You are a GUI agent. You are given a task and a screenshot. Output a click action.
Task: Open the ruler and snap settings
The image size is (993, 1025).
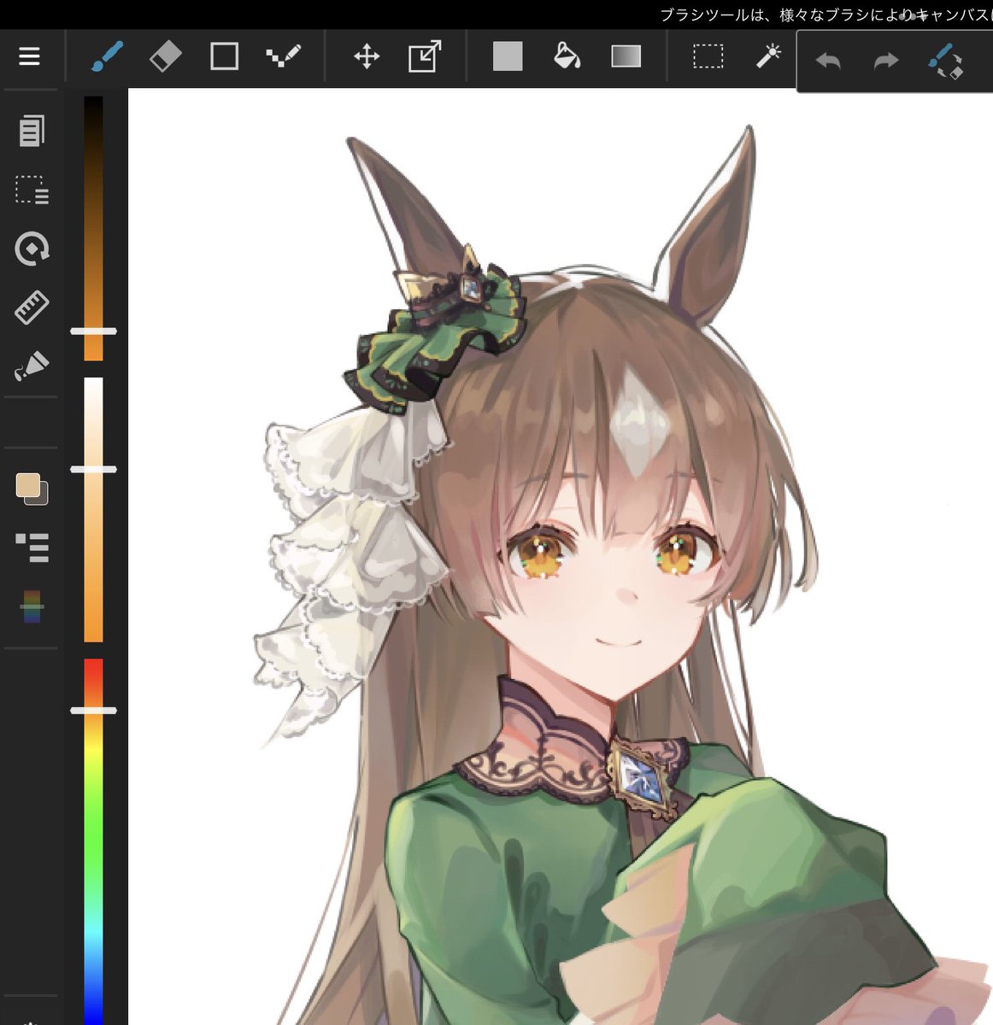pos(32,307)
